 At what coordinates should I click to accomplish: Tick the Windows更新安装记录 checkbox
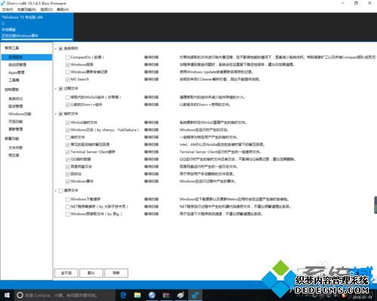[x=68, y=72]
